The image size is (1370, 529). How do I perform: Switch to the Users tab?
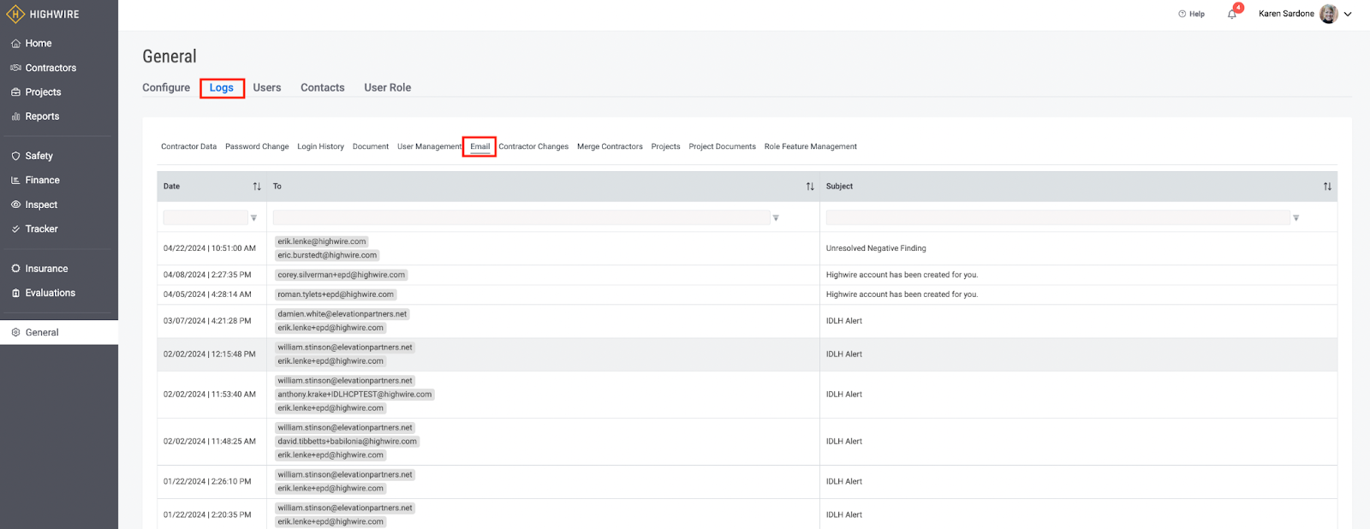tap(267, 88)
